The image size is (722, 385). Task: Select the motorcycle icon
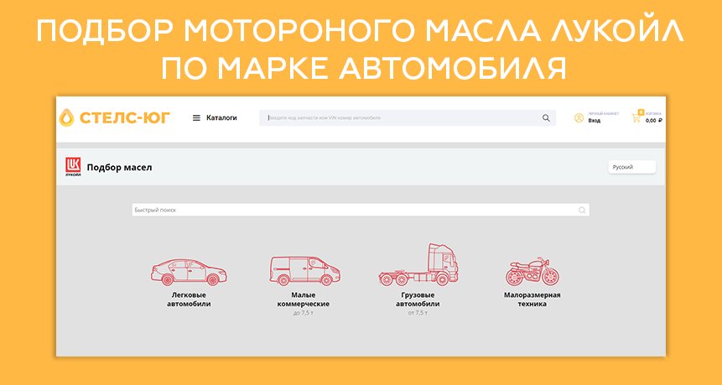click(x=532, y=272)
